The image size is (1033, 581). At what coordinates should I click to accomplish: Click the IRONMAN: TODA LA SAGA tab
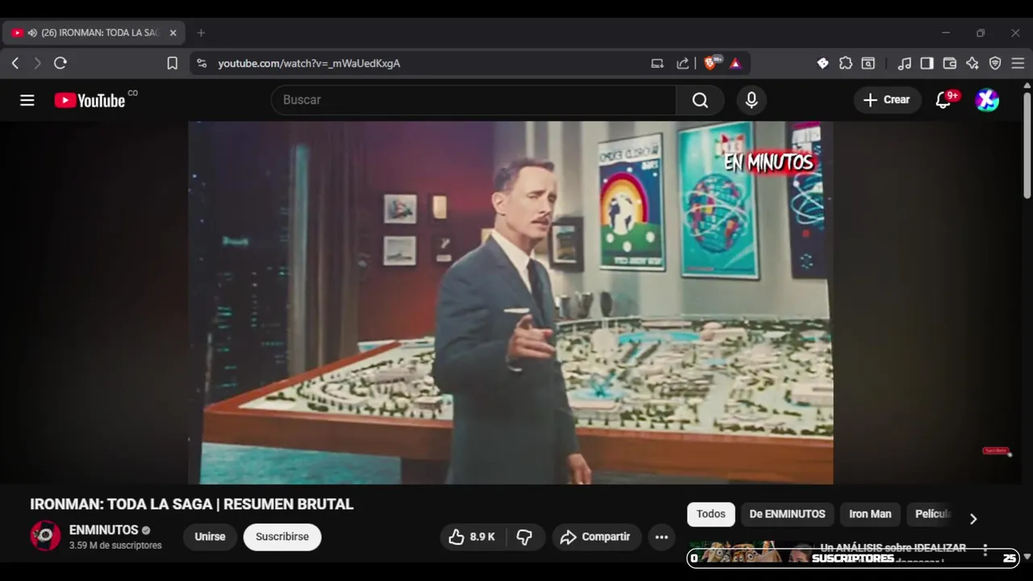pyautogui.click(x=94, y=33)
